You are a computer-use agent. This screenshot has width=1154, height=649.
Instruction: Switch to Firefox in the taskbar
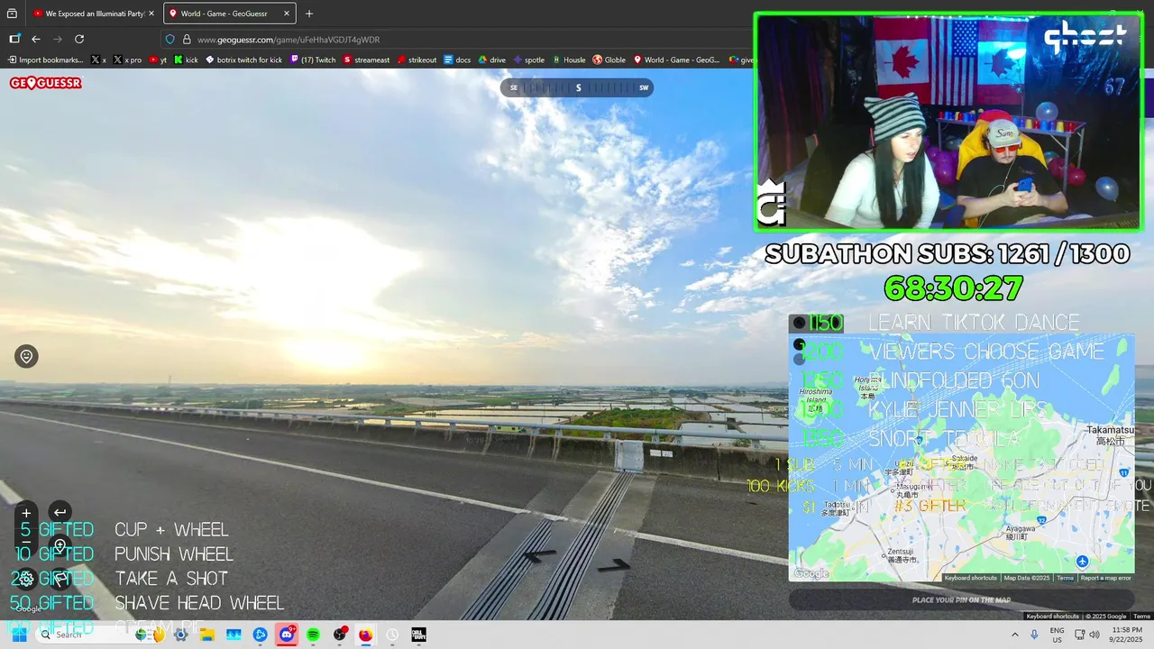[x=366, y=635]
